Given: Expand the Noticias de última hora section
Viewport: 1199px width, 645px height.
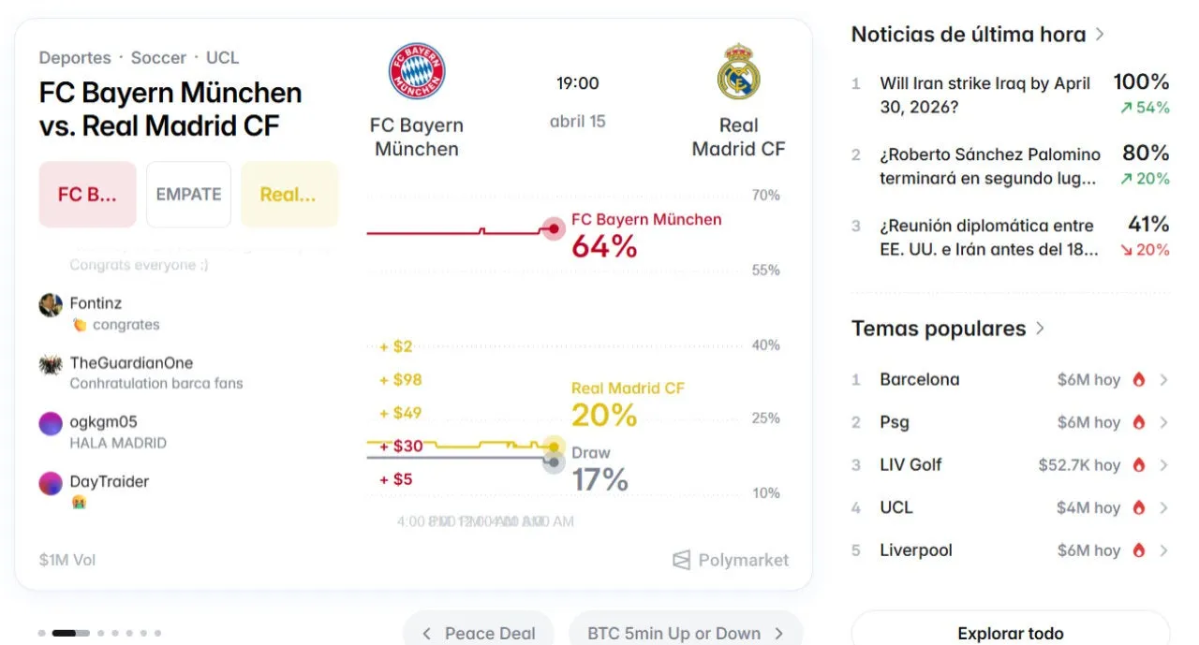Looking at the screenshot, I should (1100, 35).
